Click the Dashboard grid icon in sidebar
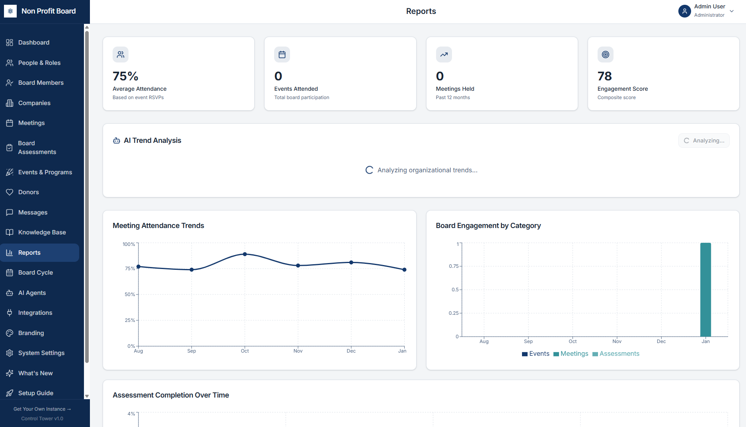The height and width of the screenshot is (427, 746). pos(10,43)
